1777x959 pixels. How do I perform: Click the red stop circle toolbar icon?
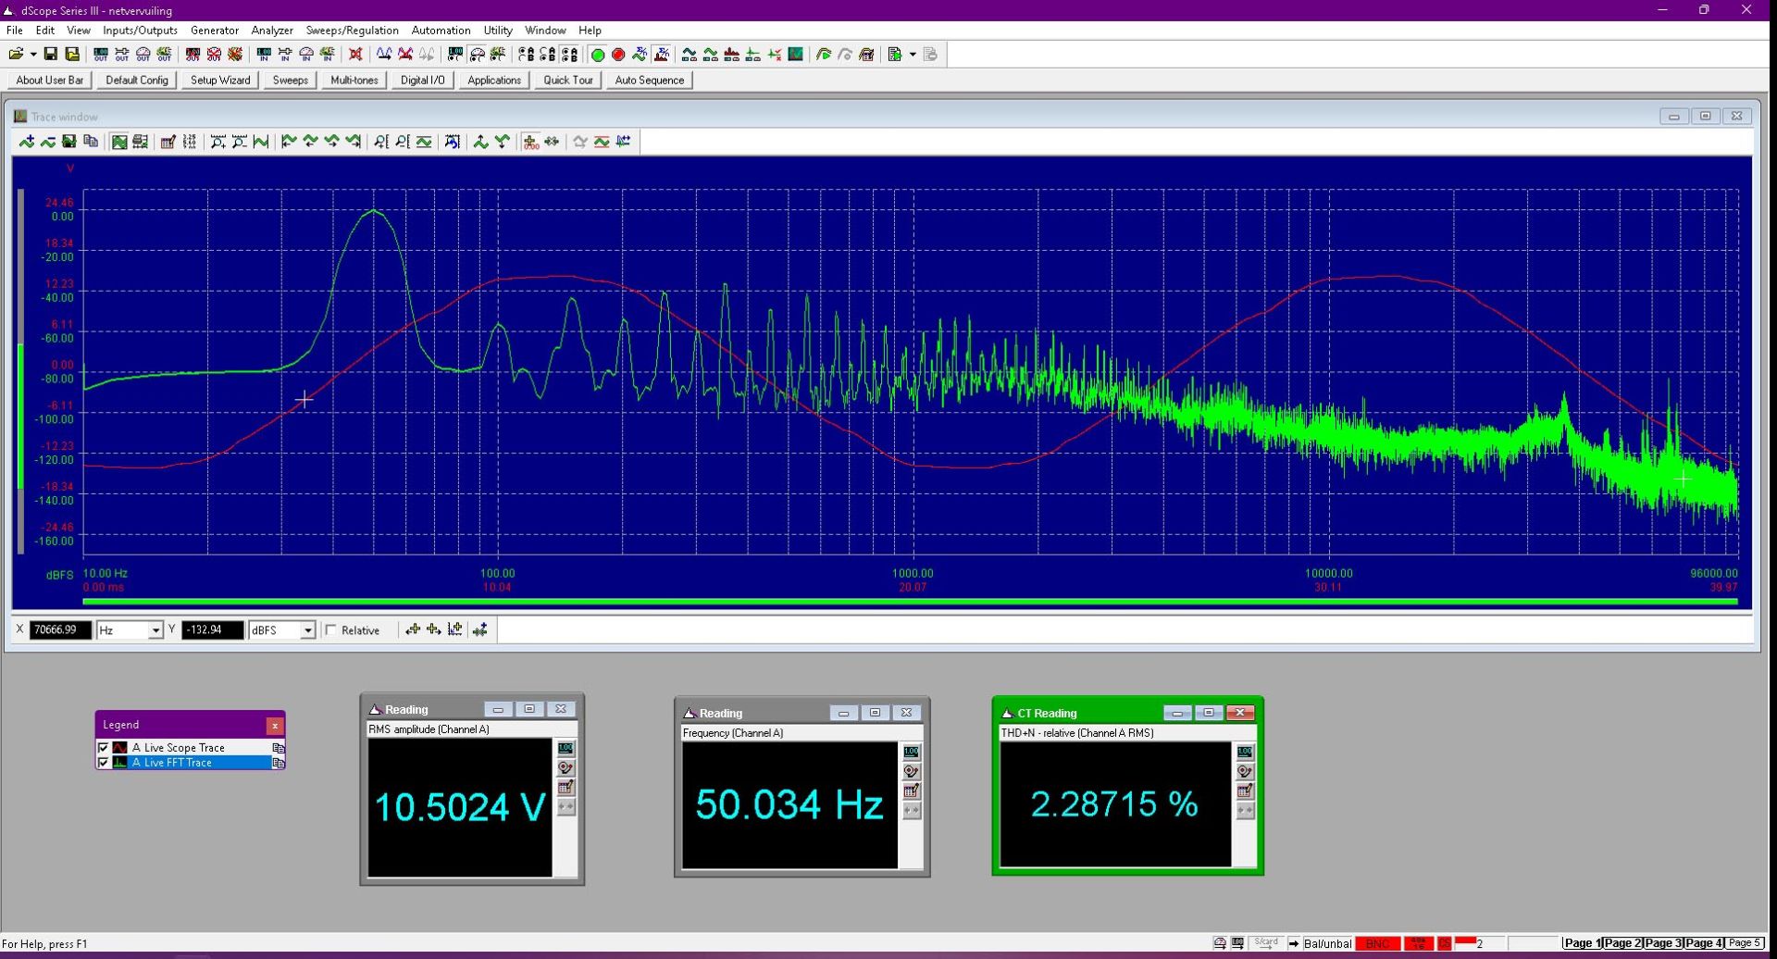(618, 55)
